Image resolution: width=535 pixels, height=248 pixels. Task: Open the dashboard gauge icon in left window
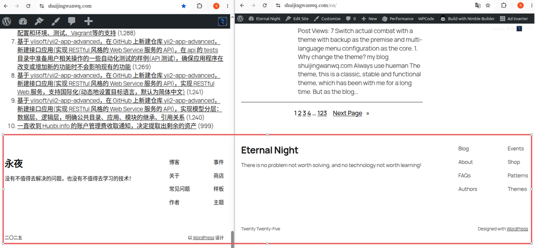[23, 21]
